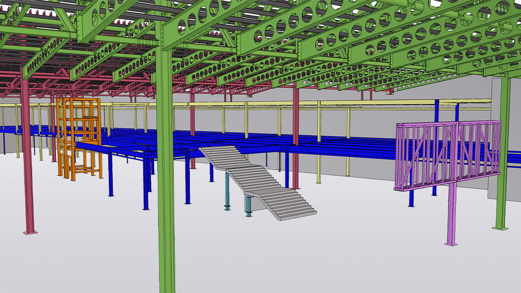The height and width of the screenshot is (293, 521).
Task: Select the purple framed wall panel
Action: pyautogui.click(x=448, y=155)
